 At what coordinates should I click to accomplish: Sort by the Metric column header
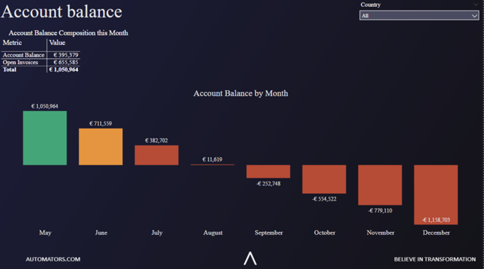point(12,43)
